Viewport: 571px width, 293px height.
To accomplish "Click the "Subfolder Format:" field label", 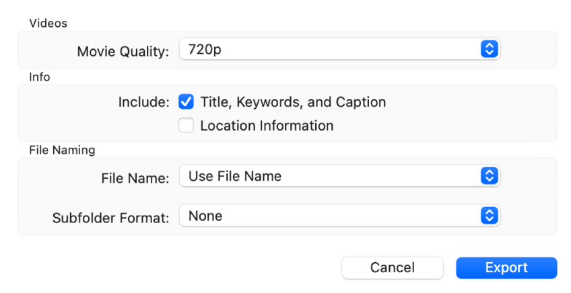I will pos(111,218).
